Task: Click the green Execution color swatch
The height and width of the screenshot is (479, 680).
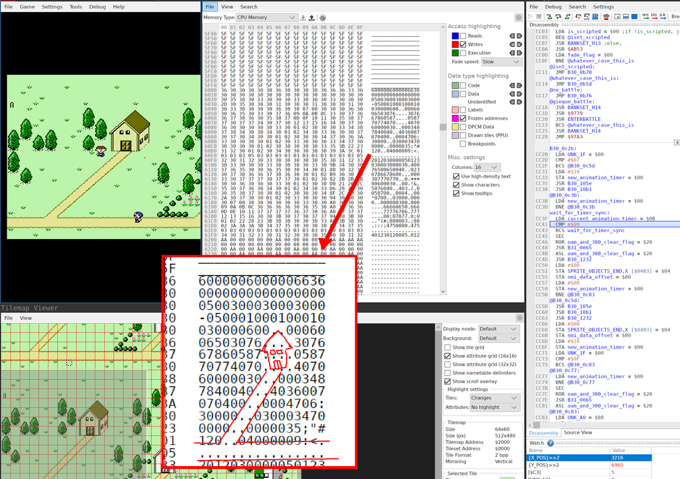Action: 455,53
